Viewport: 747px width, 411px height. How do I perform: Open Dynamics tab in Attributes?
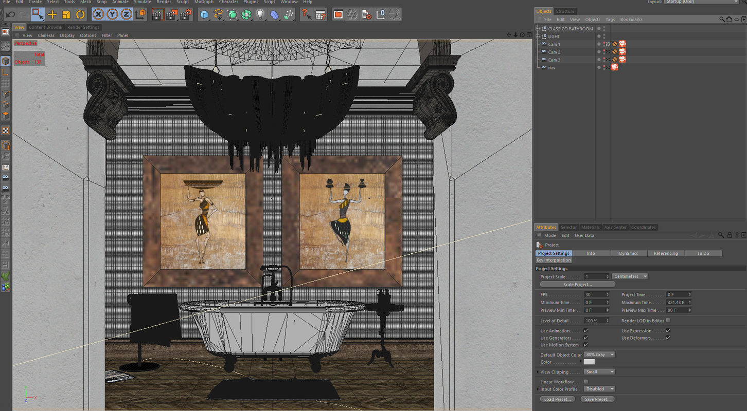[x=628, y=253]
